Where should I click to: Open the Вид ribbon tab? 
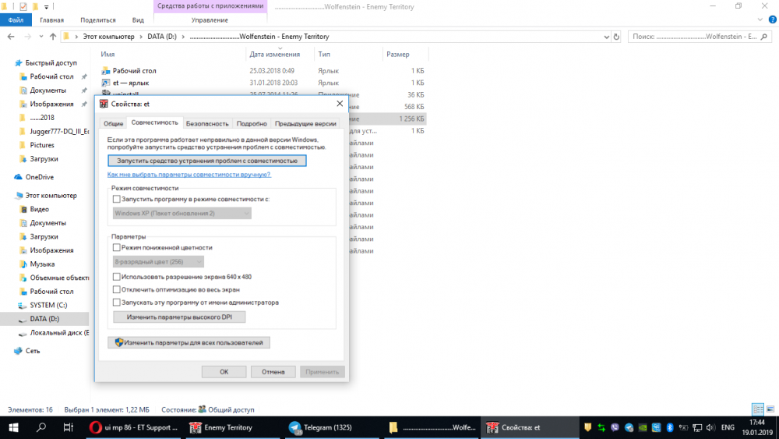(x=138, y=20)
